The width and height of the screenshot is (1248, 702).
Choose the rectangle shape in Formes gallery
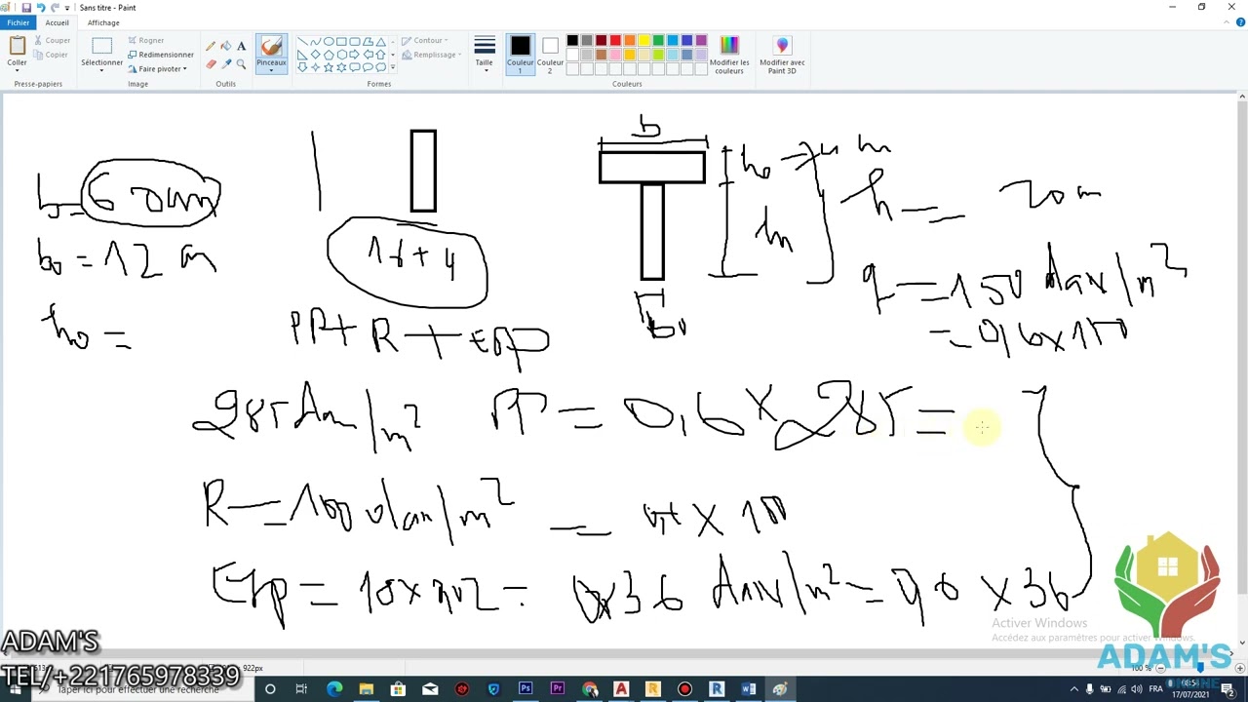tap(341, 41)
